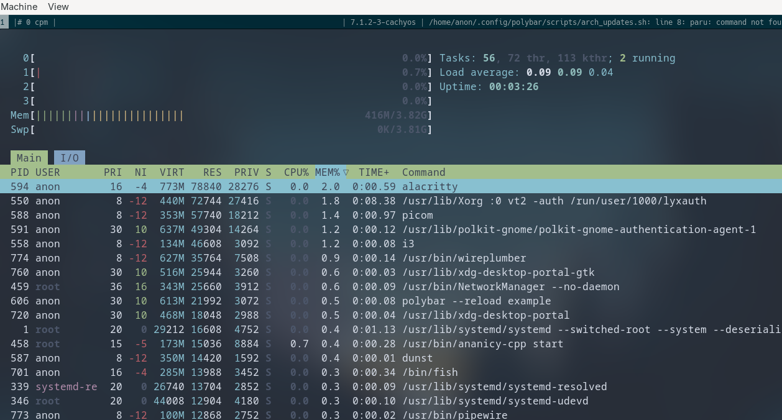Sort by USER column header
Screen dimensions: 782x420
pos(48,172)
